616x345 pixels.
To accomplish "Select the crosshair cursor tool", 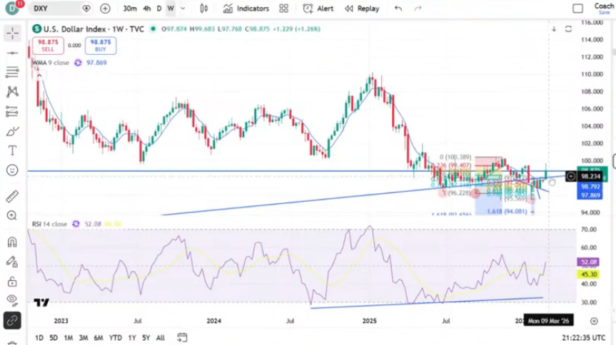I will (12, 34).
